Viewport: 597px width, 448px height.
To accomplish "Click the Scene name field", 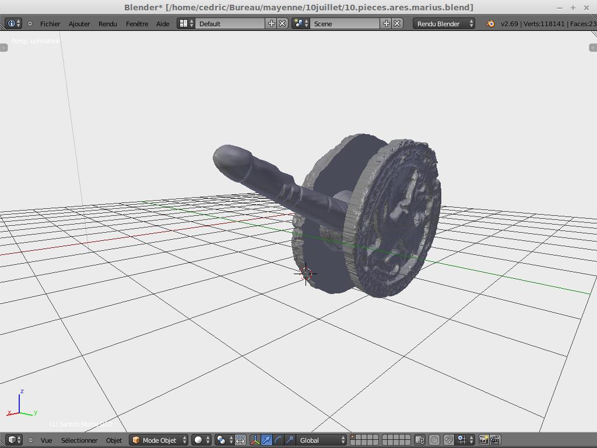I will point(345,24).
